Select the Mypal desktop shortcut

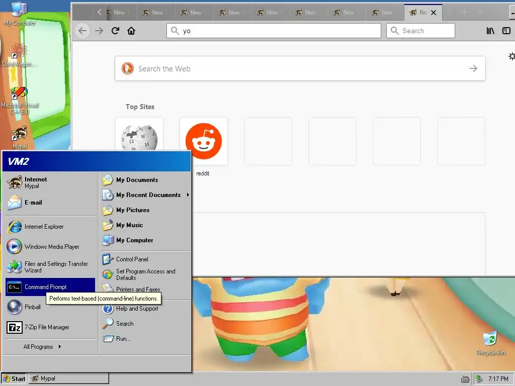20,137
